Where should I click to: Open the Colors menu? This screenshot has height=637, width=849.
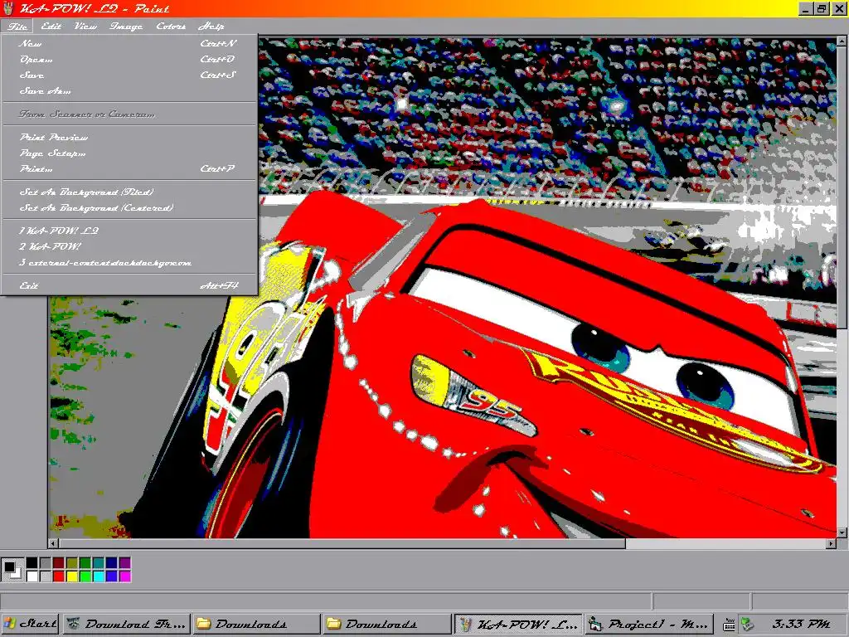[171, 26]
